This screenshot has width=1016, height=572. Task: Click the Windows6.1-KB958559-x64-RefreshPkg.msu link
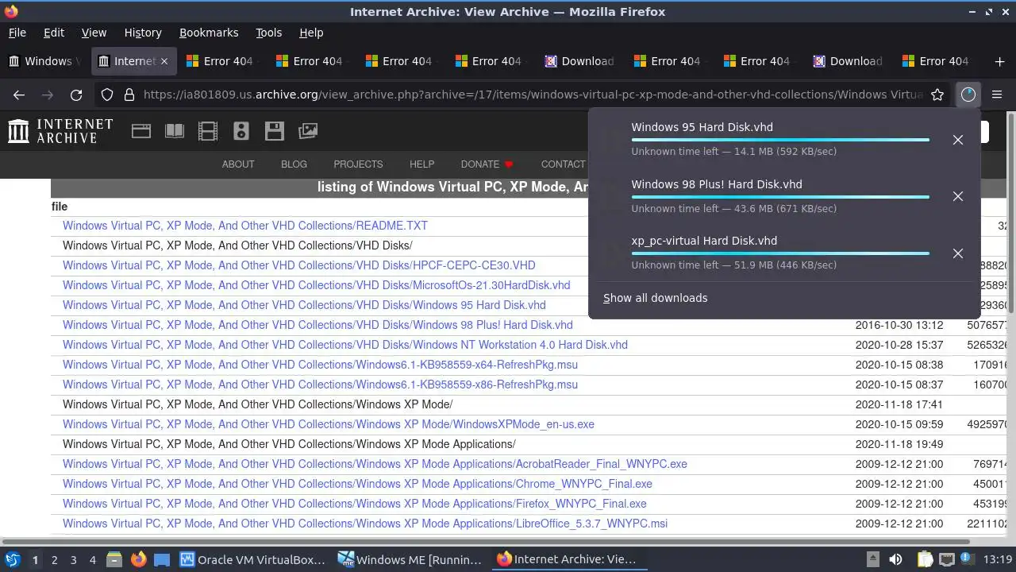click(320, 365)
